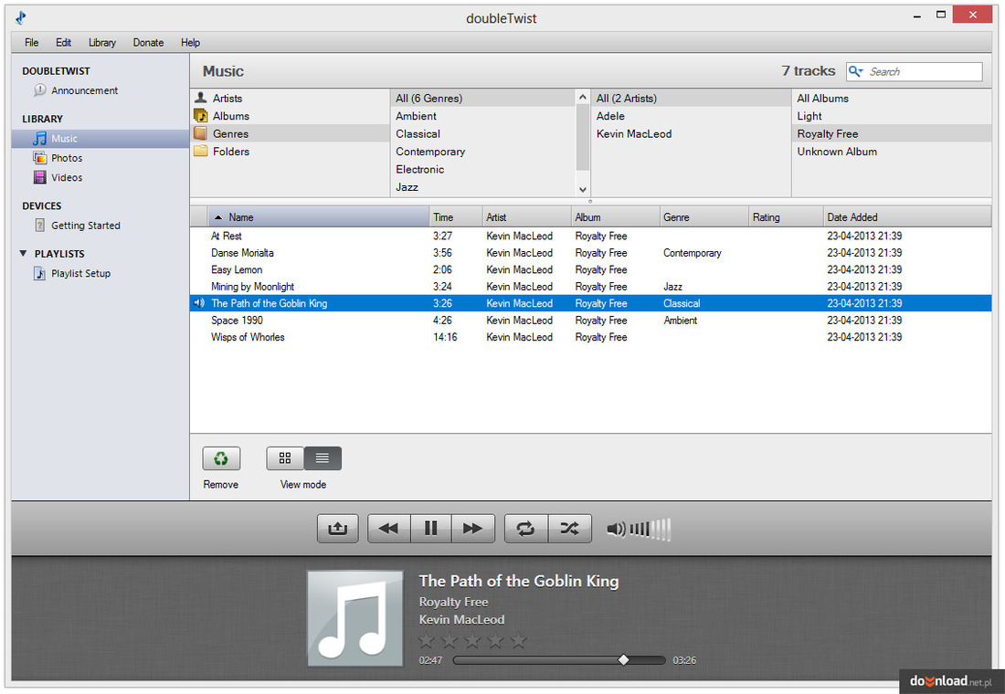Switch to grid view mode
1005x694 pixels.
pyautogui.click(x=285, y=458)
